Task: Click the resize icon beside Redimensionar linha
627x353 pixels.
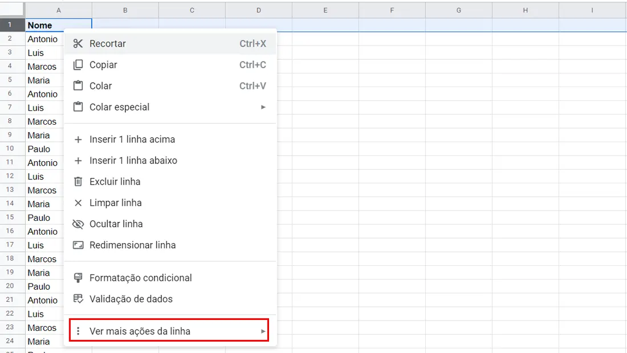Action: pyautogui.click(x=78, y=245)
